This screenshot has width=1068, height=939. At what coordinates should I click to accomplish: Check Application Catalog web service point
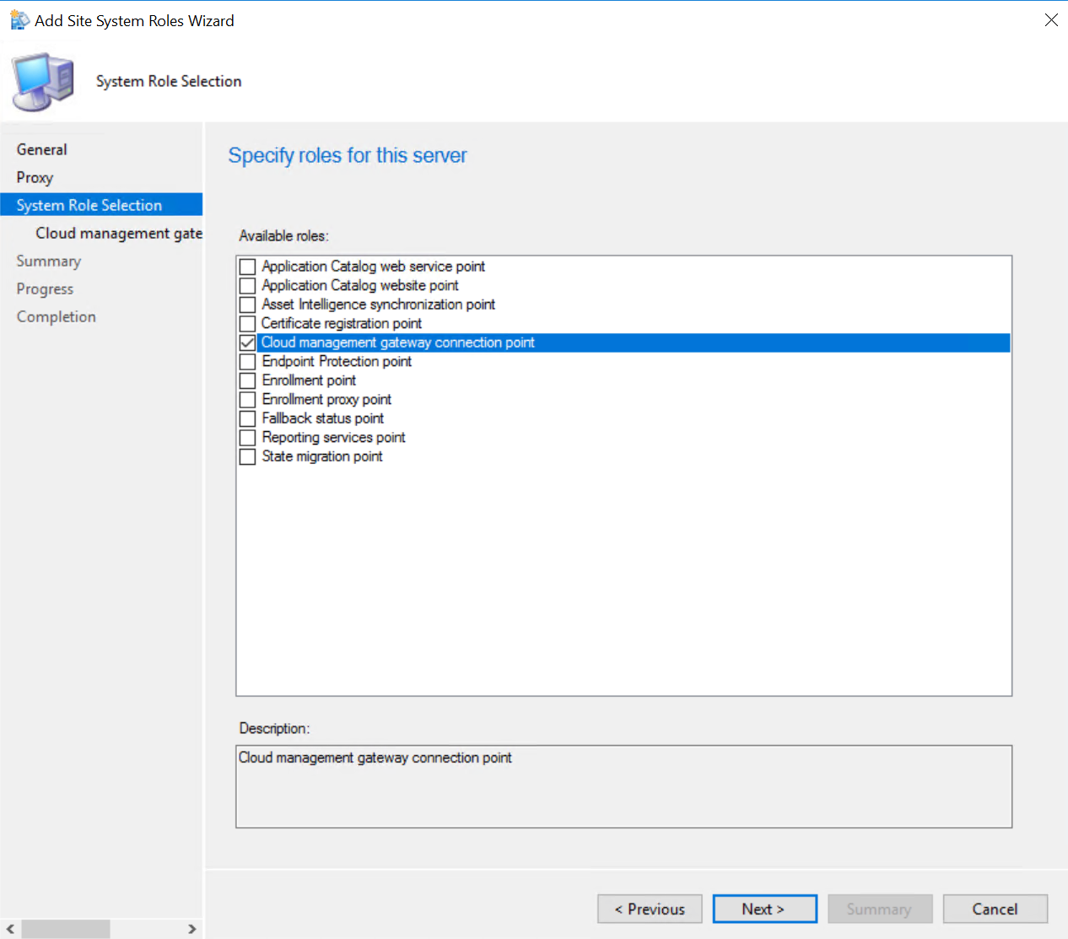247,267
